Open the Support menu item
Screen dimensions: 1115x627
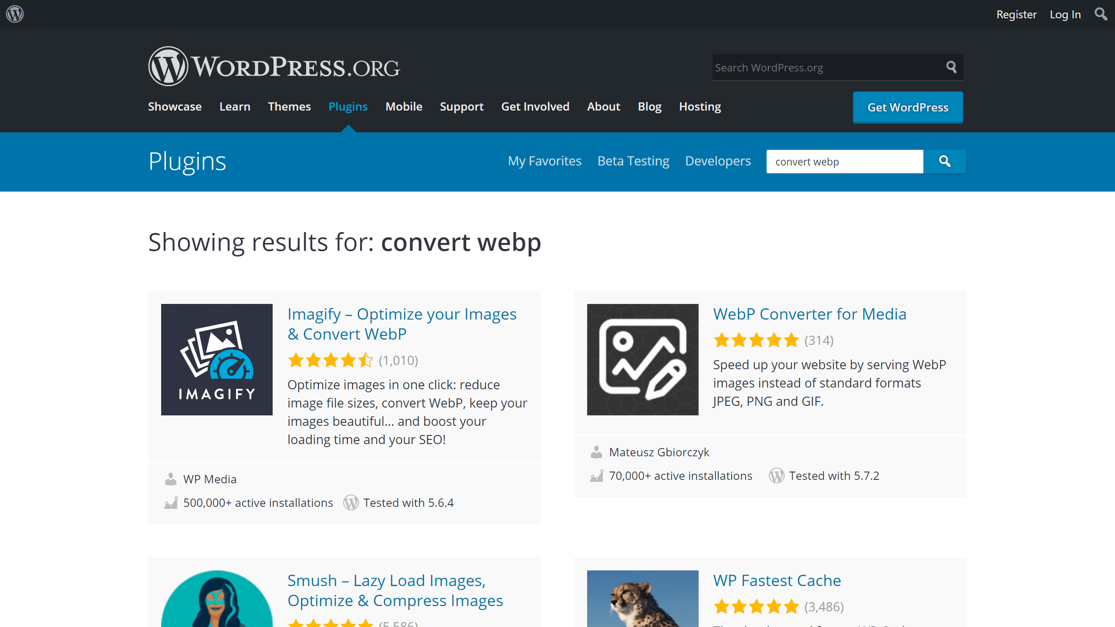pos(462,107)
